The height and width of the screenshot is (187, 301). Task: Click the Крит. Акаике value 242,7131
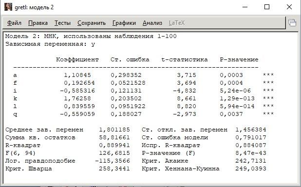coord(251,161)
